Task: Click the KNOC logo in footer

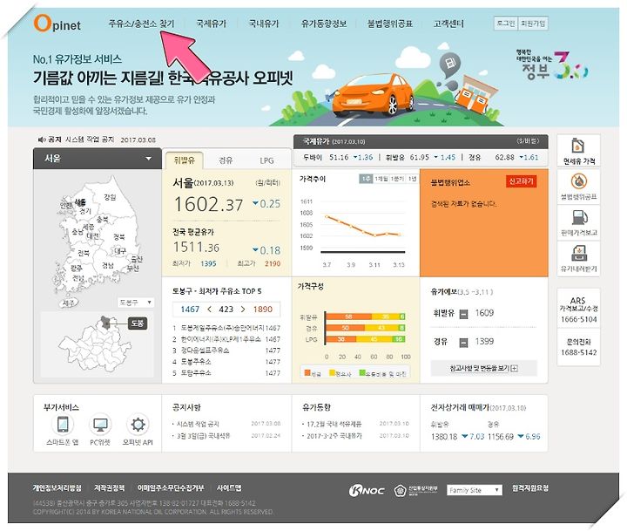Action: (x=367, y=490)
